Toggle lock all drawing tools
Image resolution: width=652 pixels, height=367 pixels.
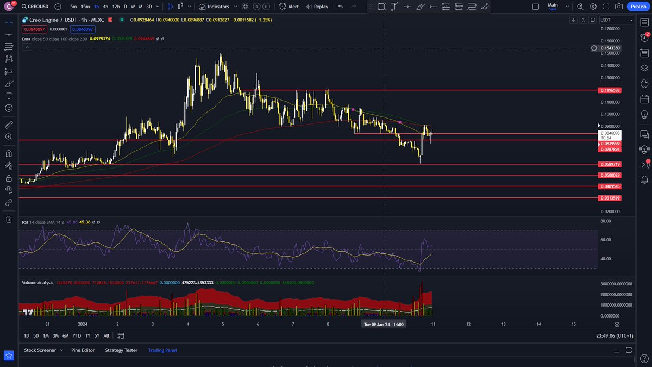tap(9, 178)
